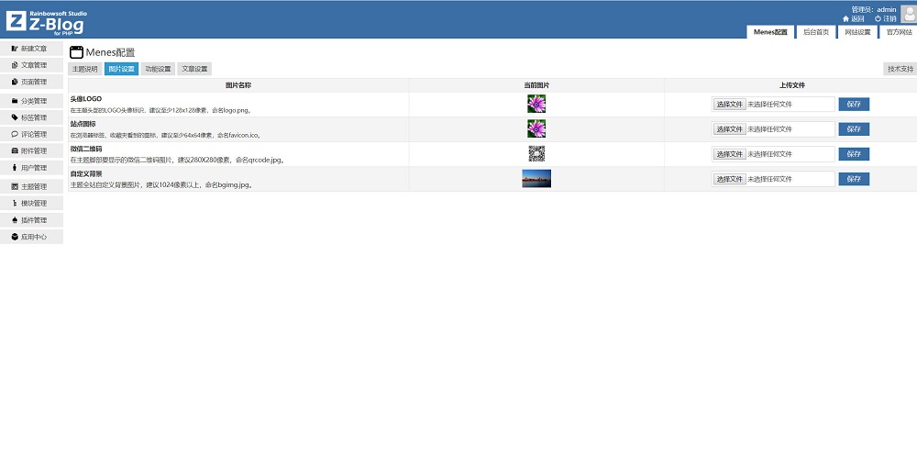Go to 后台首页 in the top navigation
This screenshot has width=917, height=456.
coord(815,31)
